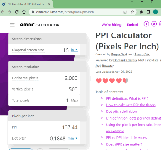Open author Bogna Szyk's profile

point(119,54)
